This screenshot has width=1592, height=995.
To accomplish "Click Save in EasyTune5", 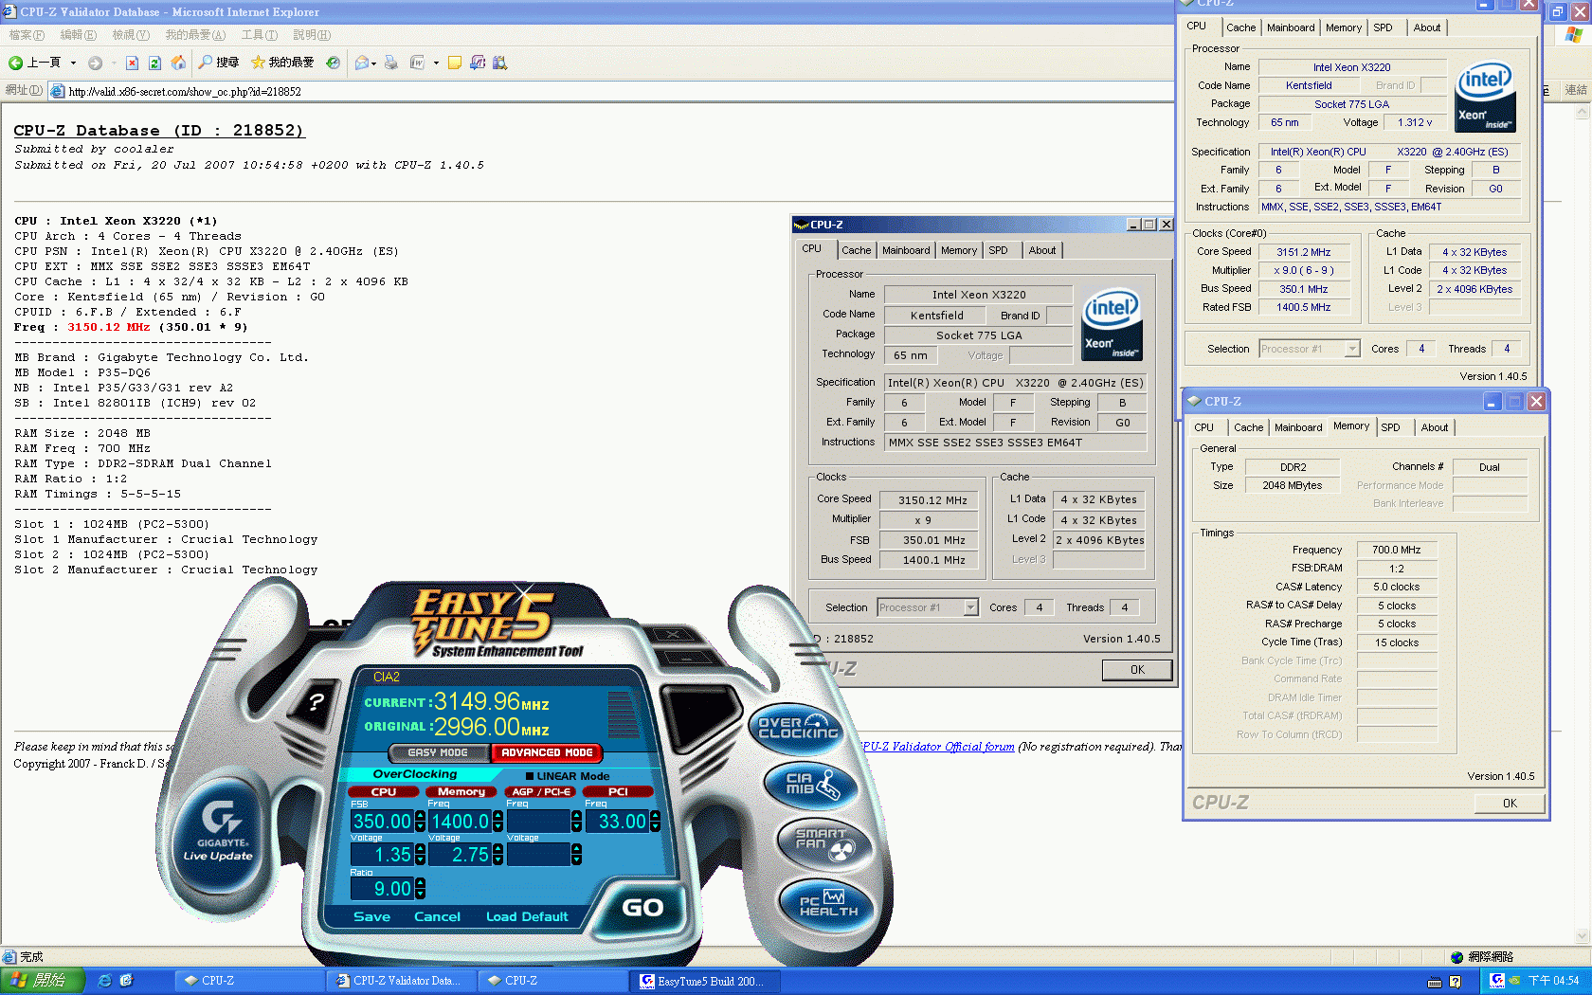I will click(x=371, y=916).
